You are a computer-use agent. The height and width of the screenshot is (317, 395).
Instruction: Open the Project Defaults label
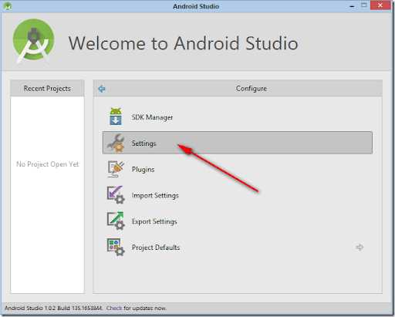click(156, 248)
